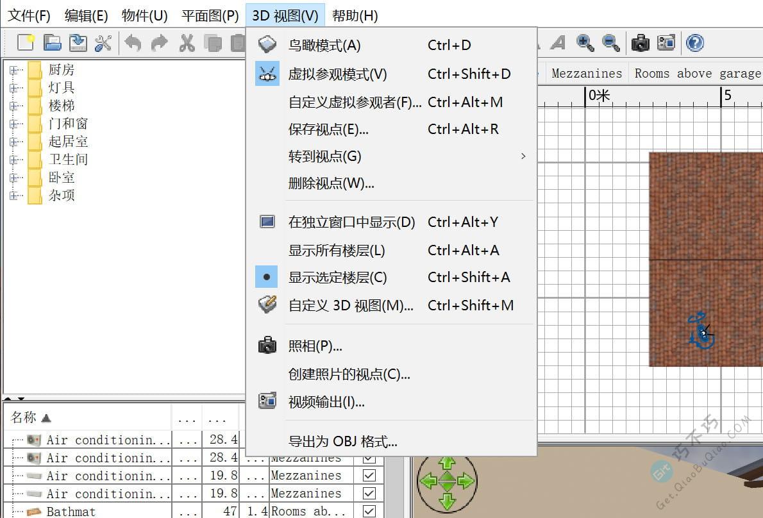
Task: Create a photo with the toolbar camera icon
Action: click(641, 43)
